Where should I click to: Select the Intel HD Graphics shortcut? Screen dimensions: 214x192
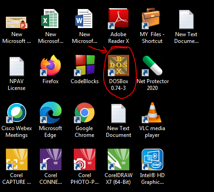[152, 159]
